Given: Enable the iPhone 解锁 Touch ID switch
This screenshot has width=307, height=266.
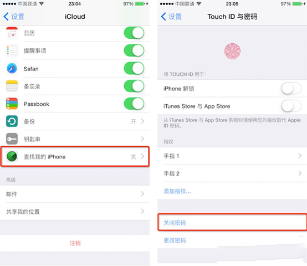Looking at the screenshot, I should (291, 89).
